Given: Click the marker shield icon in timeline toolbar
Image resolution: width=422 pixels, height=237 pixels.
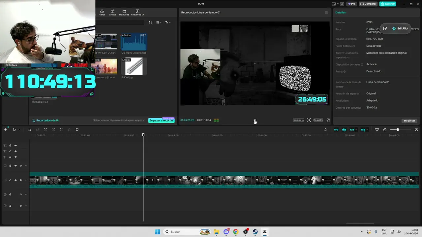Looking at the screenshot, I should coord(77,130).
